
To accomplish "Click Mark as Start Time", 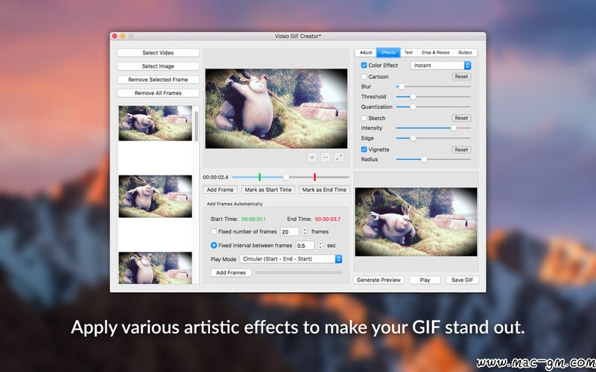I will click(x=268, y=190).
